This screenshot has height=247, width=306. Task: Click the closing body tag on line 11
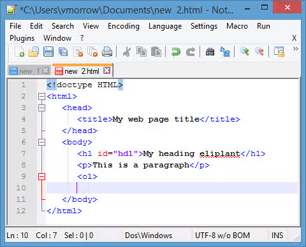80,199
